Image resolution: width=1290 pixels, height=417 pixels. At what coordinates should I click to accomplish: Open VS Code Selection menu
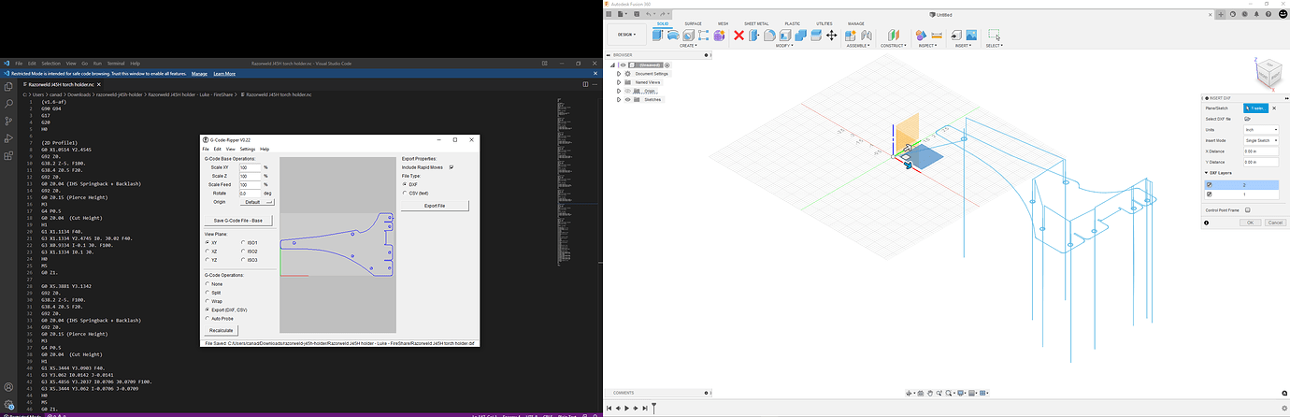(x=50, y=63)
